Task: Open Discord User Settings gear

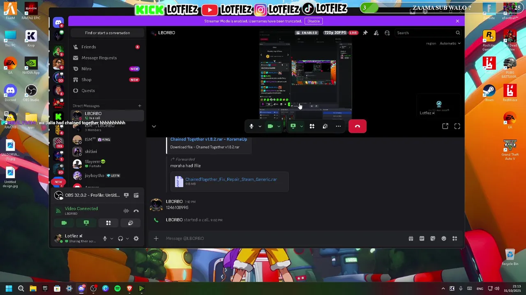Action: (136, 238)
